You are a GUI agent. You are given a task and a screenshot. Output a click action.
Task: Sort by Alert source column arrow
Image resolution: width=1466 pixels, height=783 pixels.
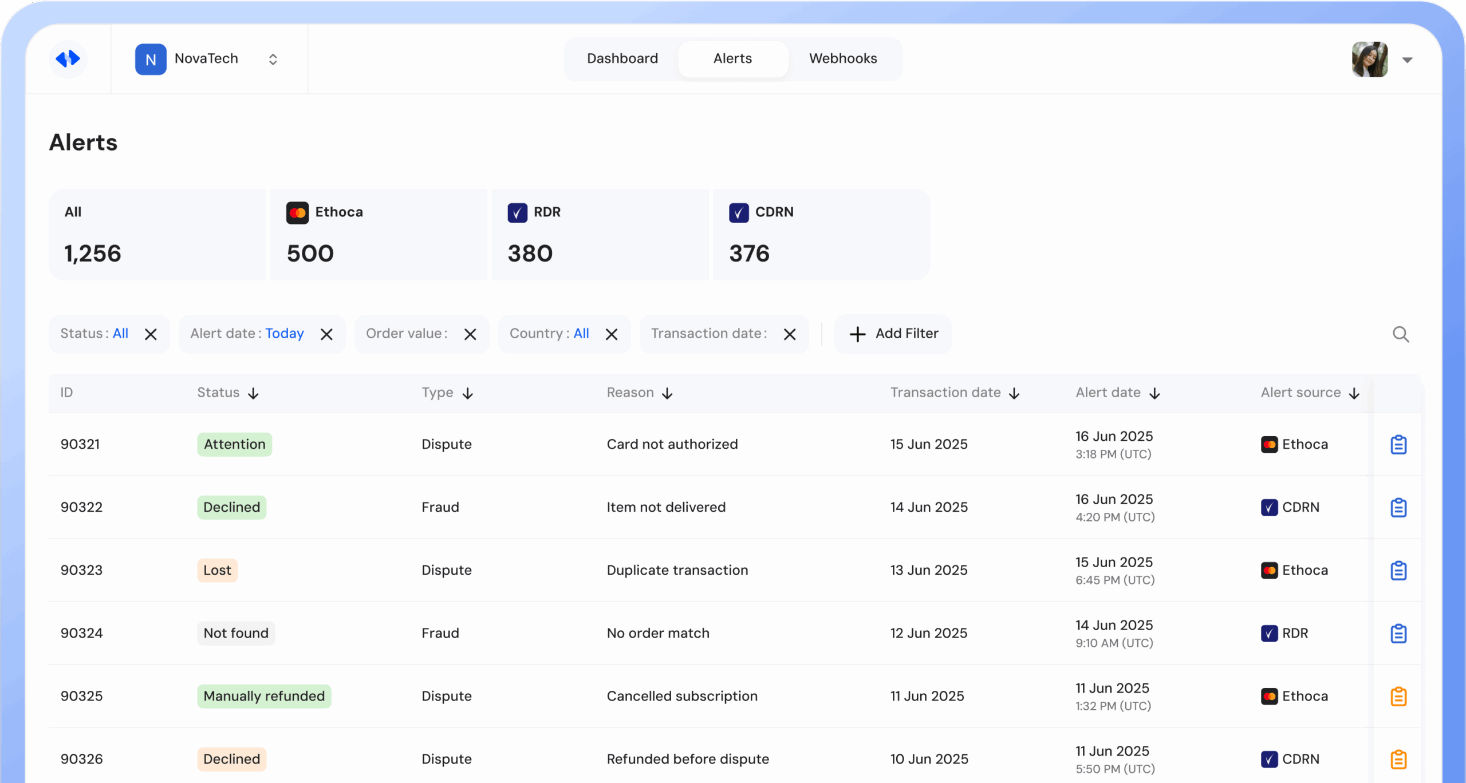pos(1354,393)
